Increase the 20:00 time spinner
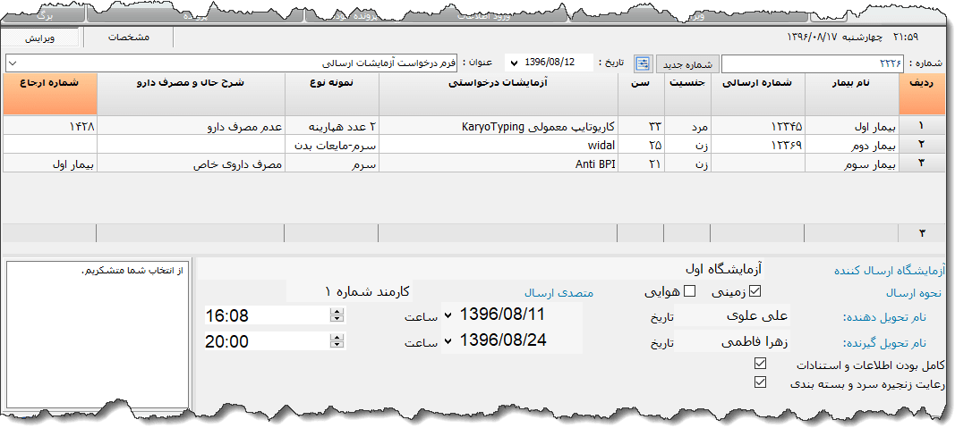Viewport: 955px width, 428px height. (337, 338)
